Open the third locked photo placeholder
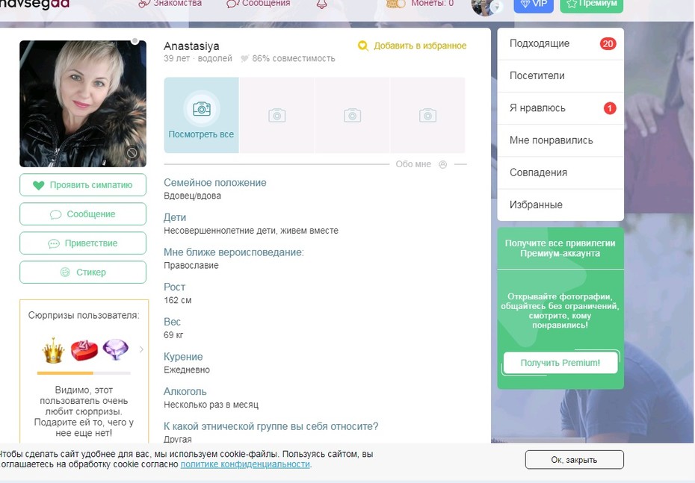This screenshot has height=483, width=695. pyautogui.click(x=353, y=115)
